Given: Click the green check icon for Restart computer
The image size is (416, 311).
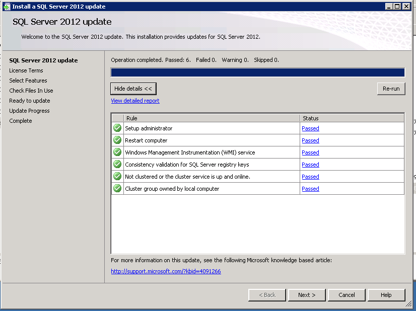Looking at the screenshot, I should point(117,140).
